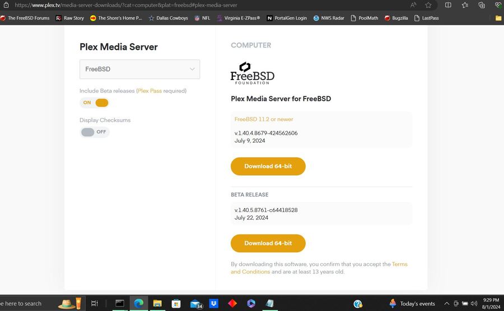Open the Collections icon
The image size is (504, 311).
(482, 5)
